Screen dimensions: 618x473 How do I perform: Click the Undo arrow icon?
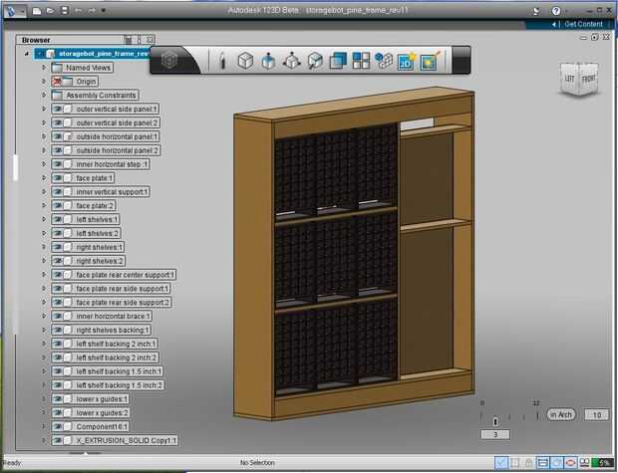[78, 11]
